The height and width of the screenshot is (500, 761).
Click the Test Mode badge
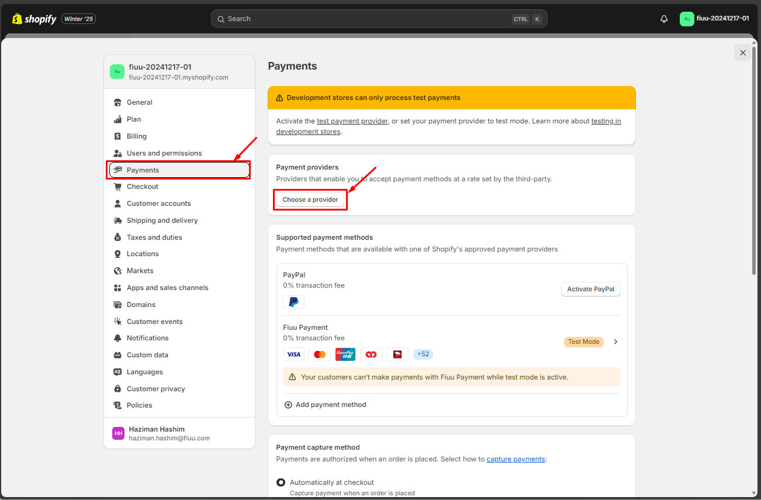[x=584, y=342]
